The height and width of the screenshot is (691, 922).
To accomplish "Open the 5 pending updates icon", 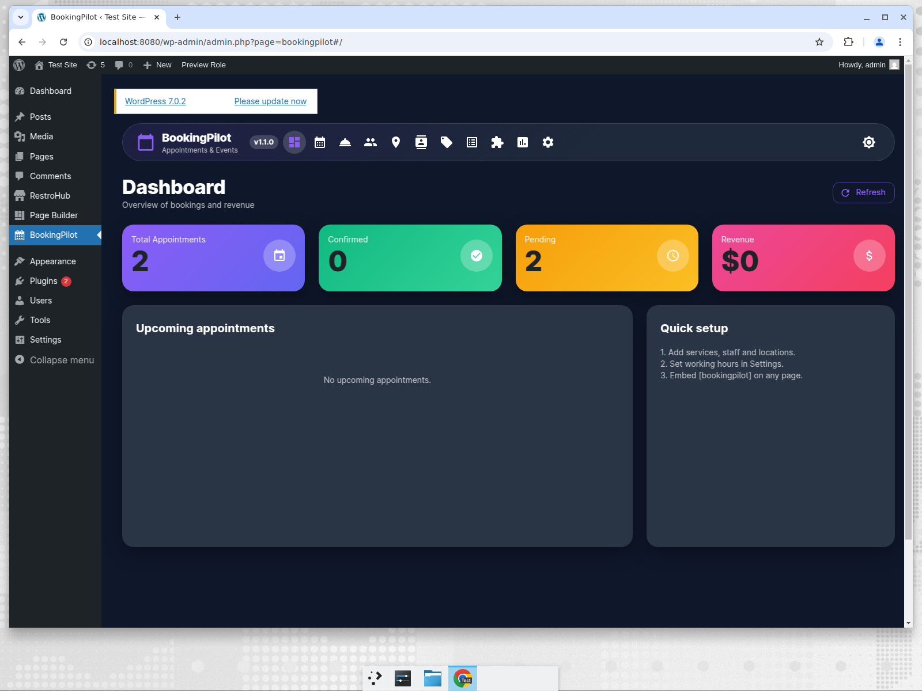I will tap(96, 65).
